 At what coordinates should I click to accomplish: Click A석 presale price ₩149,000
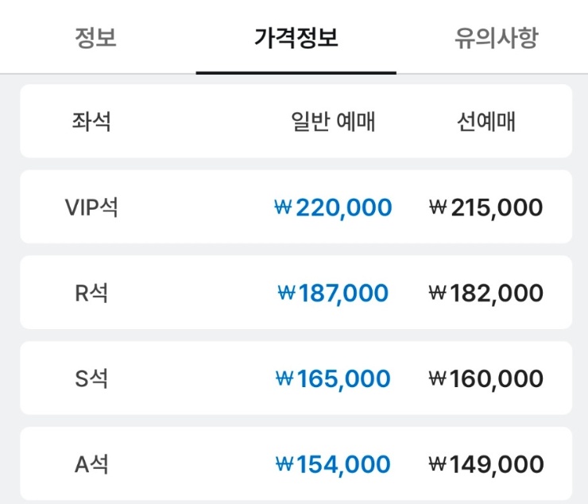[486, 464]
